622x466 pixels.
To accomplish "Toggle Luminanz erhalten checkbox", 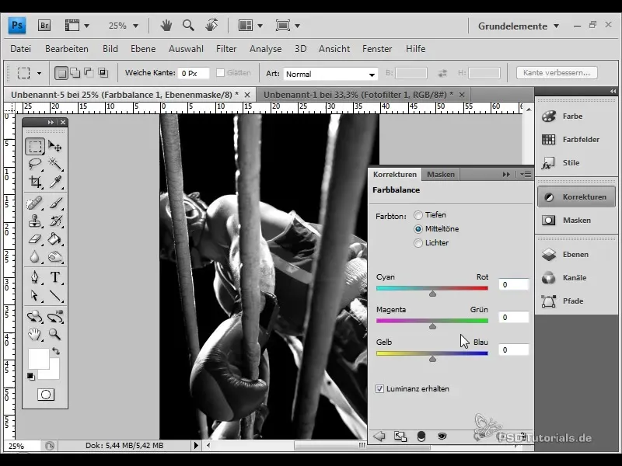I will click(x=379, y=389).
